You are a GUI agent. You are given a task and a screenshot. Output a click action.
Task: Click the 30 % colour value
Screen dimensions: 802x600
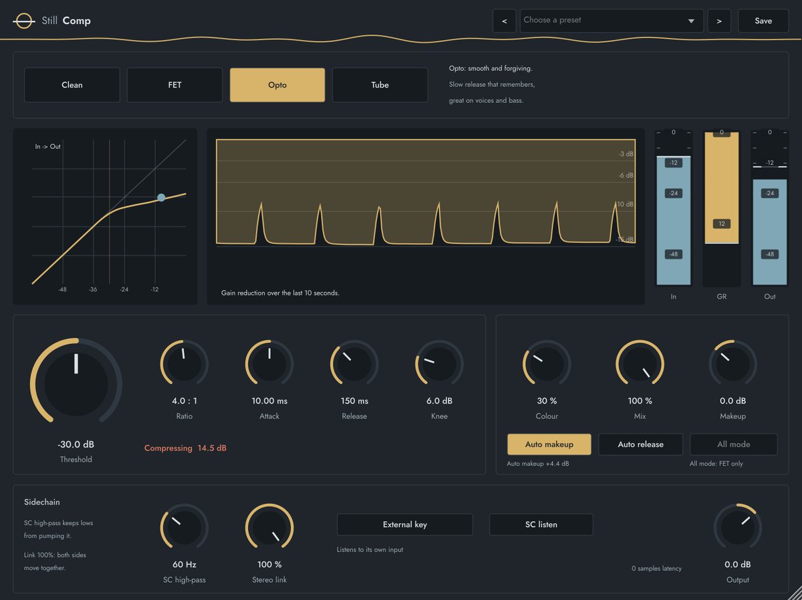[x=547, y=401]
